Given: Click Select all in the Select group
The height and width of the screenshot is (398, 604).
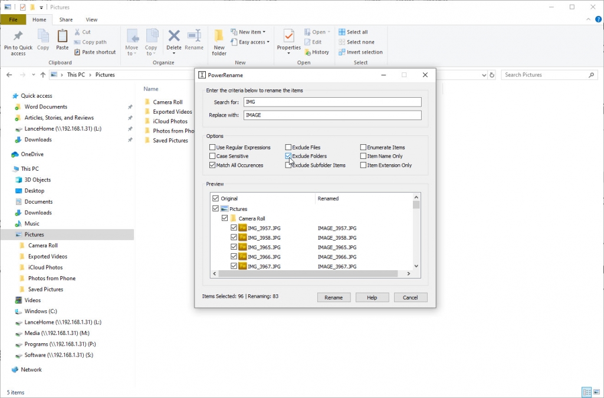Looking at the screenshot, I should pyautogui.click(x=356, y=31).
